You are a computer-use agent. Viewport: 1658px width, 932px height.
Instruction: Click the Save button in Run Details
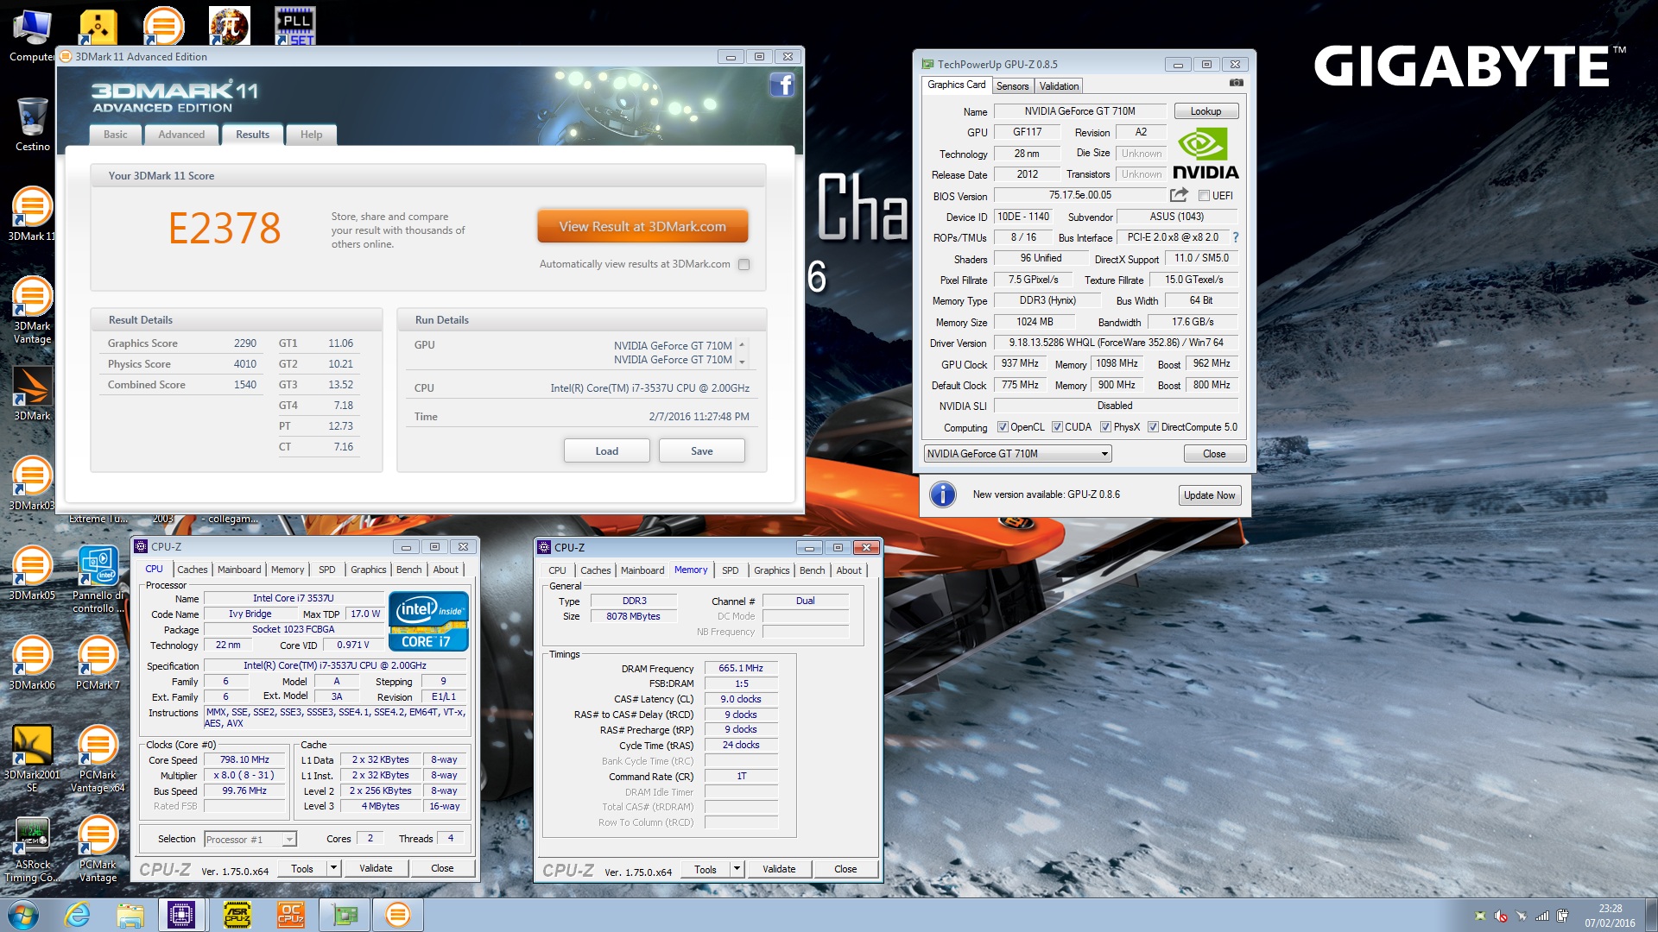point(701,451)
